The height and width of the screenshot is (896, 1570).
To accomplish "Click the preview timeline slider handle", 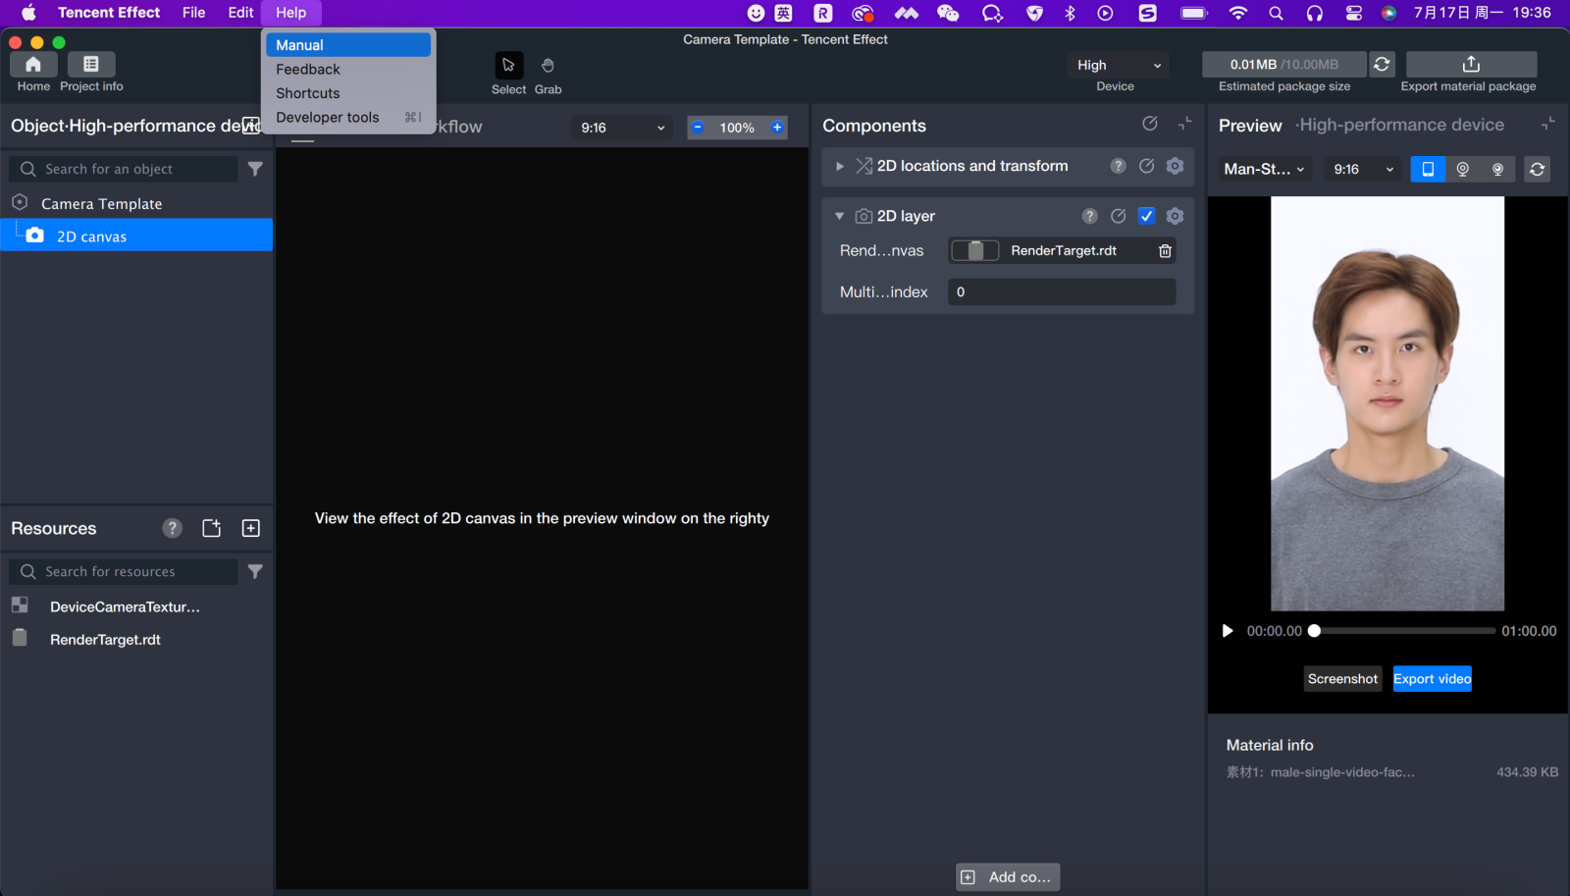I will click(x=1314, y=631).
